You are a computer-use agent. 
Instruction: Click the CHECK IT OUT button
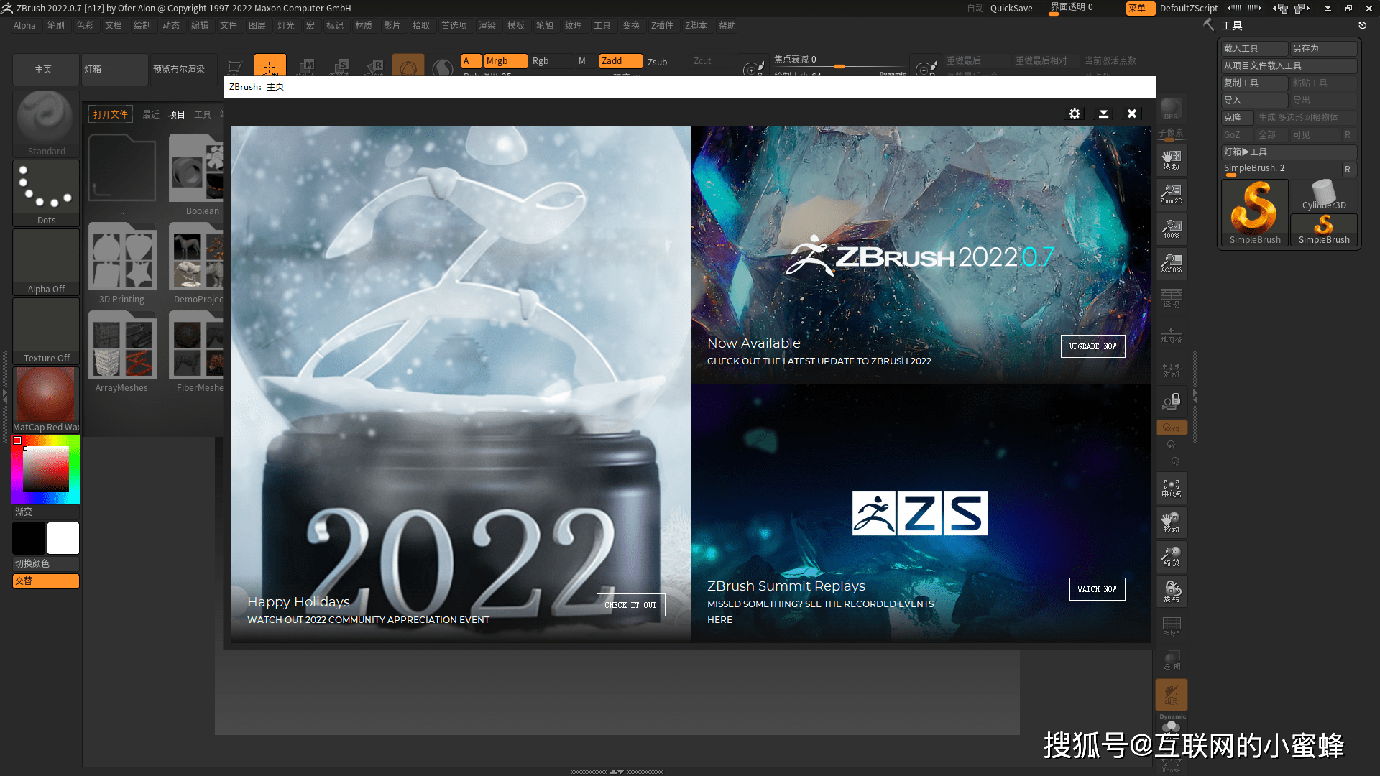click(x=630, y=605)
